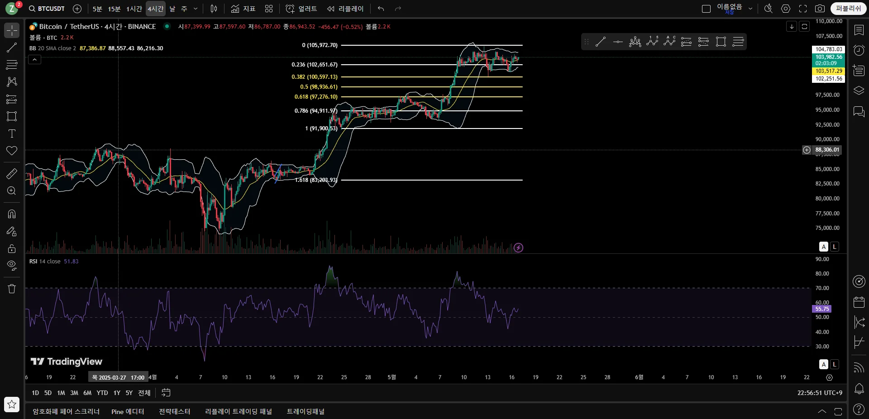Open the 암호화폐 페어 스크리너 tab
Viewport: 869px width, 419px height.
point(66,411)
